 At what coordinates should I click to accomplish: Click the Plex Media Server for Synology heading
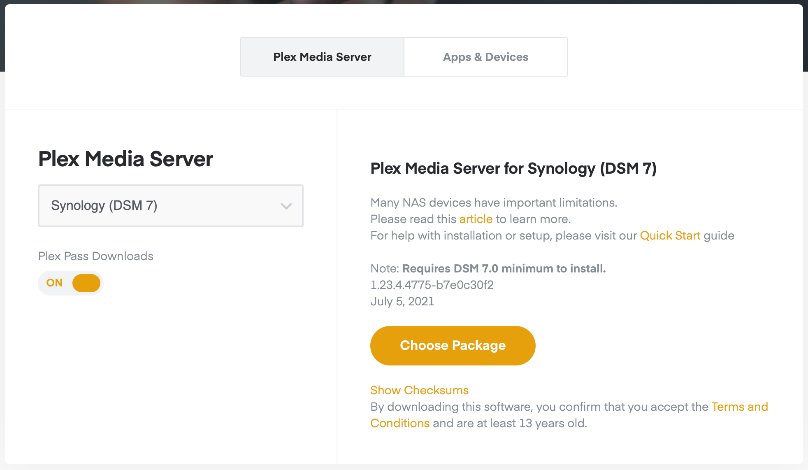[x=513, y=168]
